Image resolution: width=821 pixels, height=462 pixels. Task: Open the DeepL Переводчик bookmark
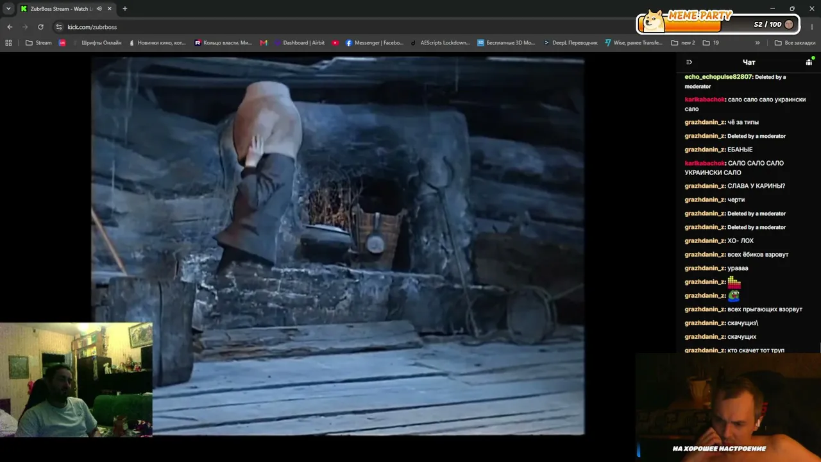point(570,43)
